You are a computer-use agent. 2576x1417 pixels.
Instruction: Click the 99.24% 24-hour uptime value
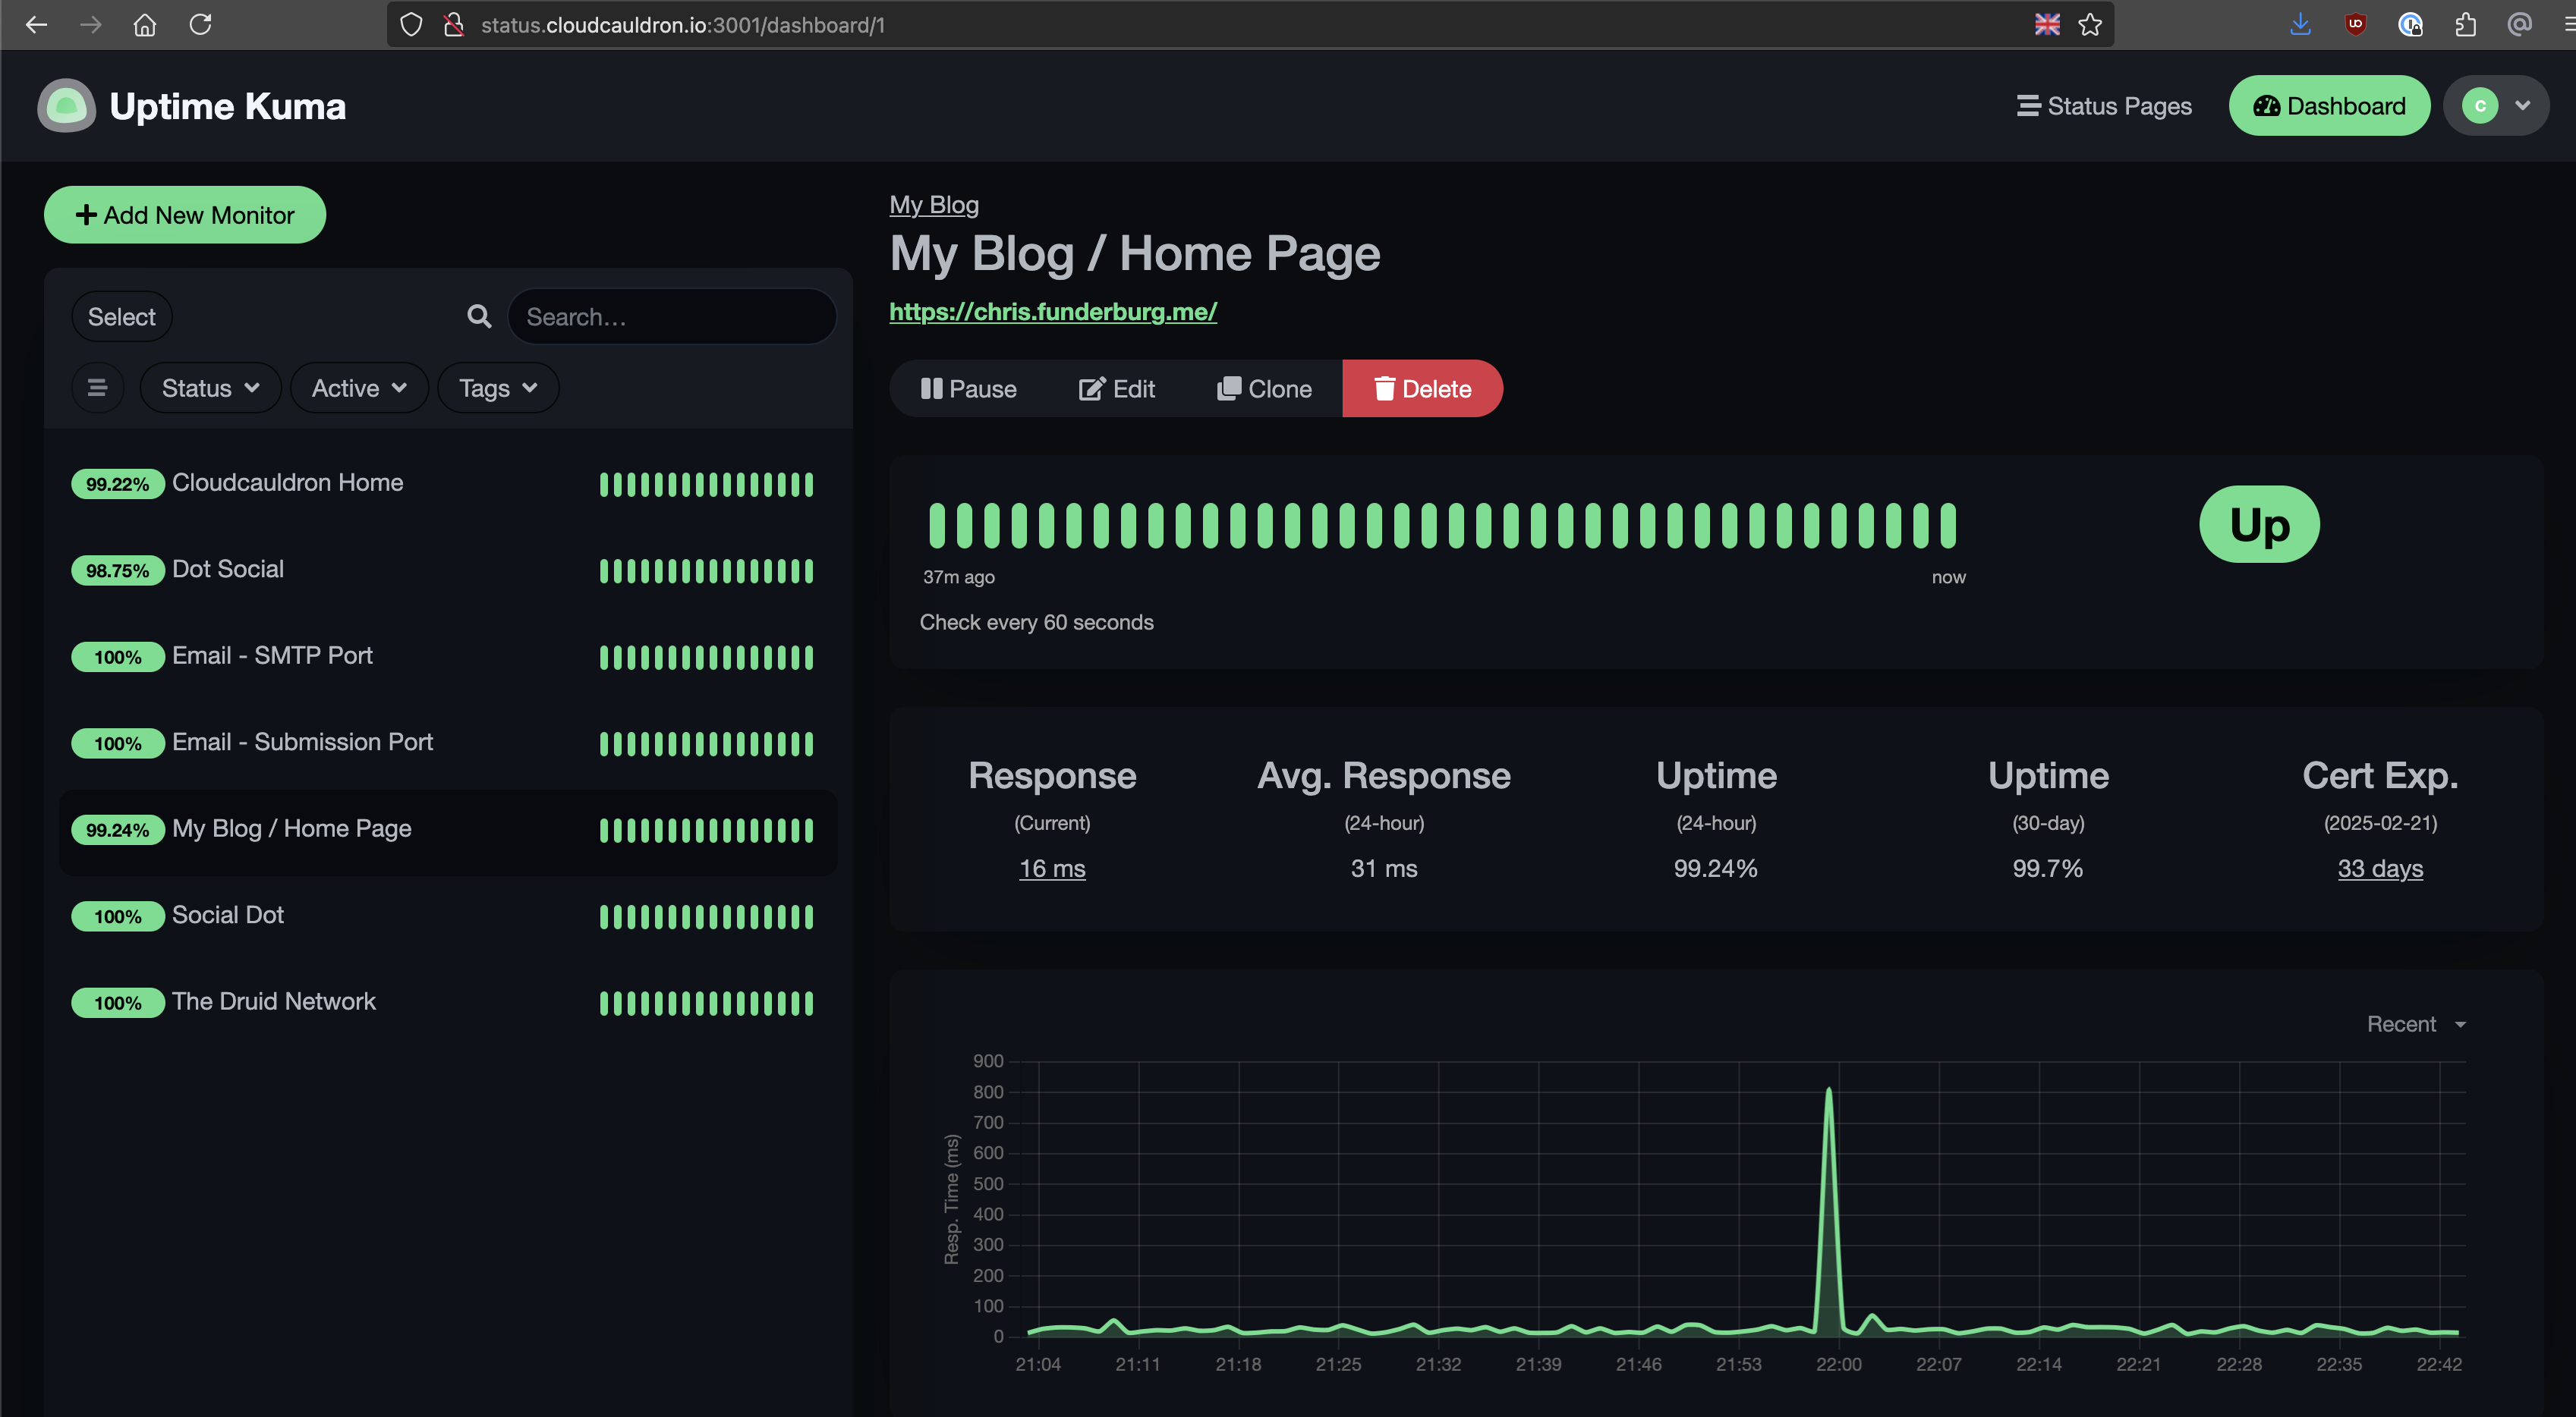(1716, 869)
